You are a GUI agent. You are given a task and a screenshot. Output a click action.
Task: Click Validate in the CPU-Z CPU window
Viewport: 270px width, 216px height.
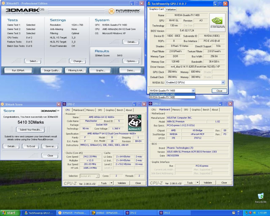(x=122, y=183)
